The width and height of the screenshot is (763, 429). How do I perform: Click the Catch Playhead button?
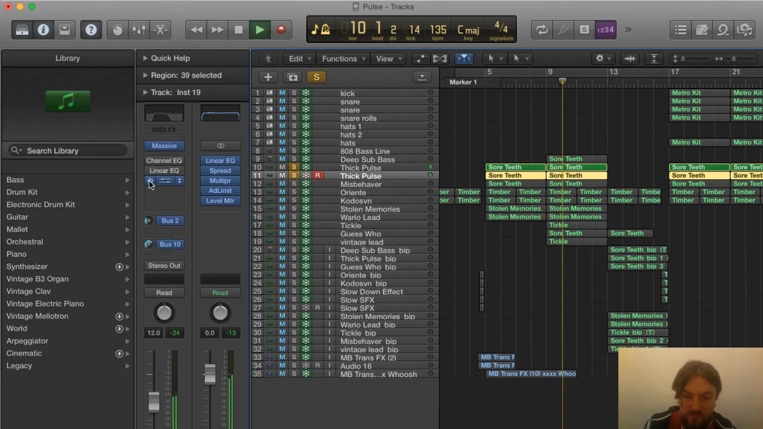coord(464,59)
